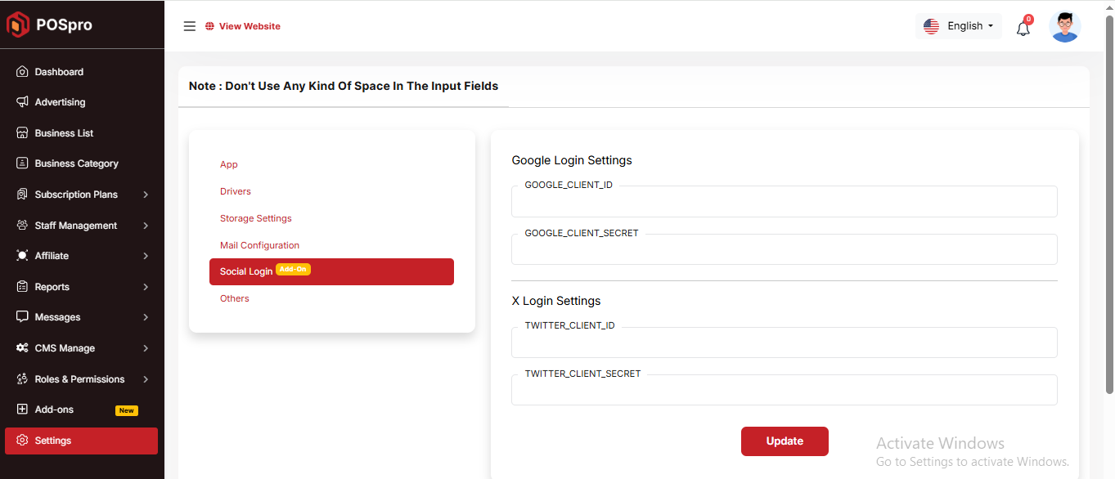Viewport: 1115px width, 479px height.
Task: Click the POSpro logo icon
Action: click(18, 25)
